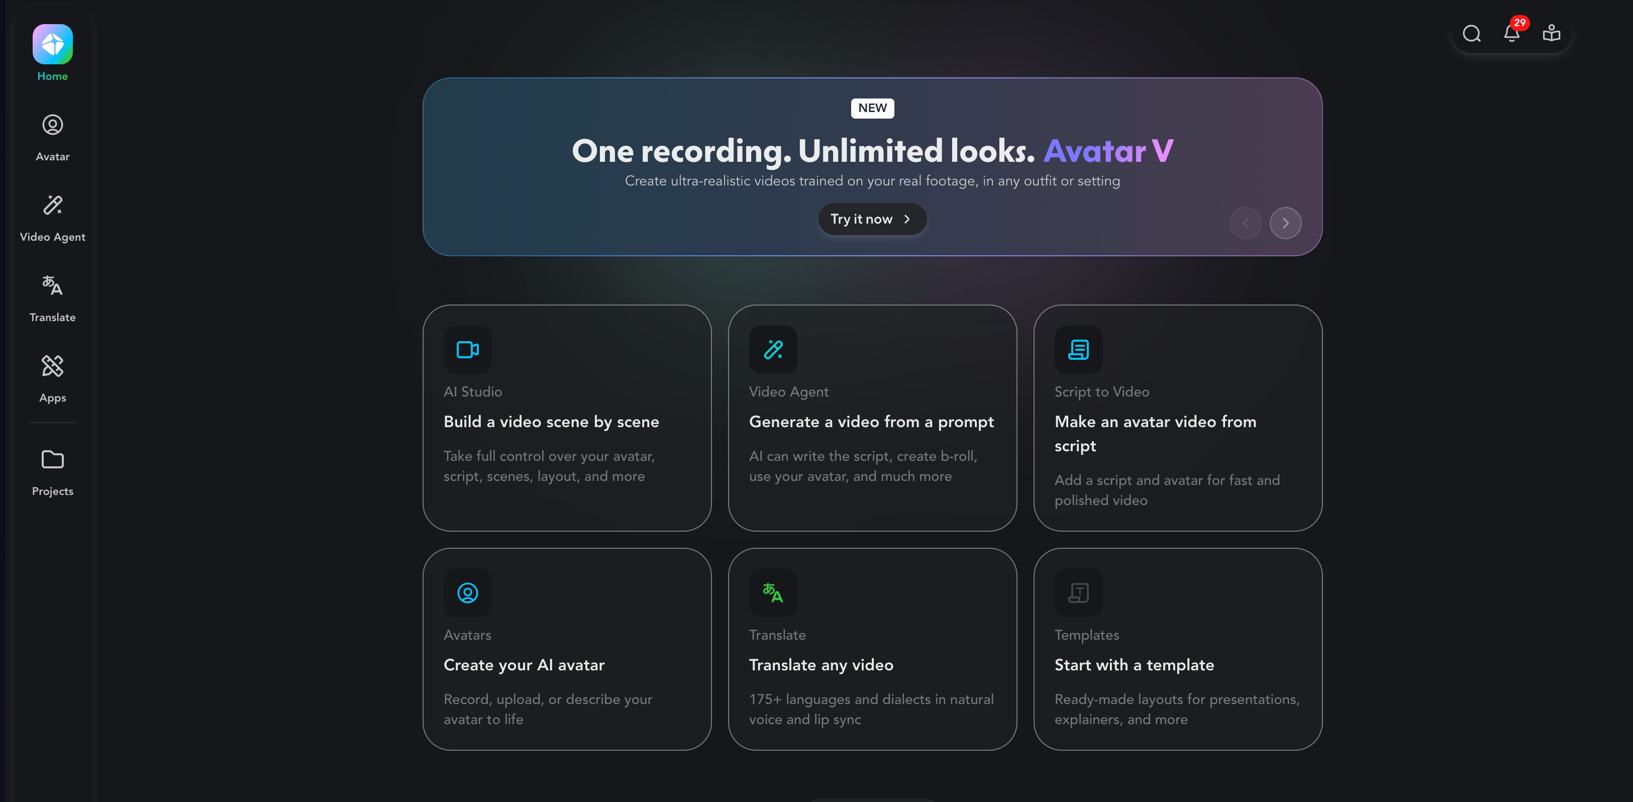Click the gift rewards icon
This screenshot has width=1633, height=802.
coord(1551,33)
